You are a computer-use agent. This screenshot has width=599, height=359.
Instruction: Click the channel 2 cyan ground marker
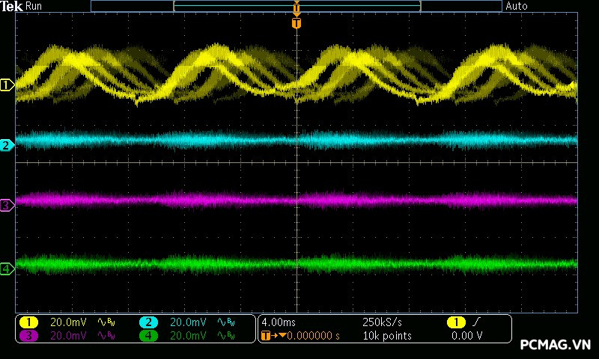[7, 145]
